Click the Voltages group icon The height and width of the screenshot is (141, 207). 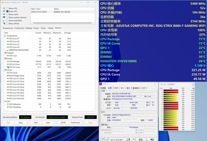pos(5,53)
